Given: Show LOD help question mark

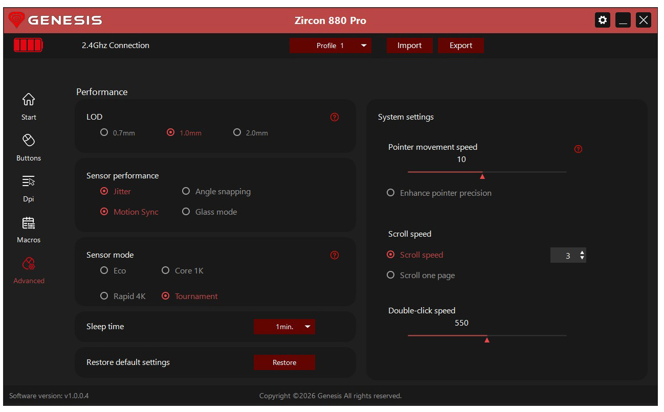Looking at the screenshot, I should (335, 117).
